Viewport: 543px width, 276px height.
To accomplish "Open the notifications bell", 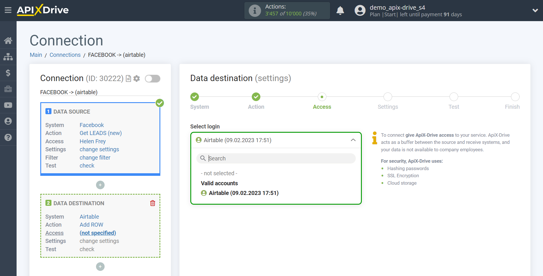I will click(340, 11).
